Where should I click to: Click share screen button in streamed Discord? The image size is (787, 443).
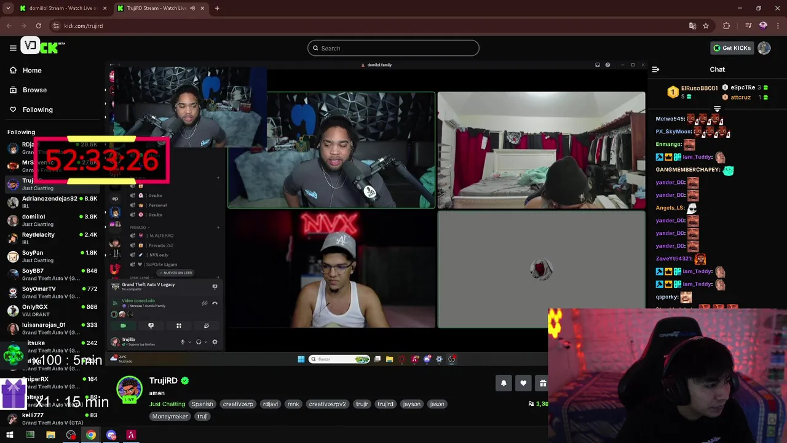pyautogui.click(x=151, y=325)
